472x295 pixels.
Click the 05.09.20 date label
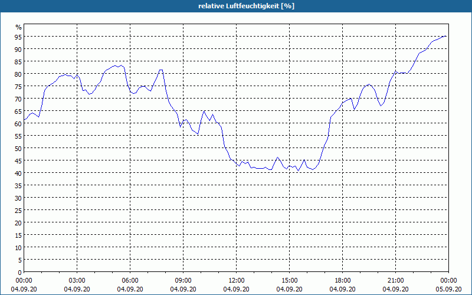point(448,289)
